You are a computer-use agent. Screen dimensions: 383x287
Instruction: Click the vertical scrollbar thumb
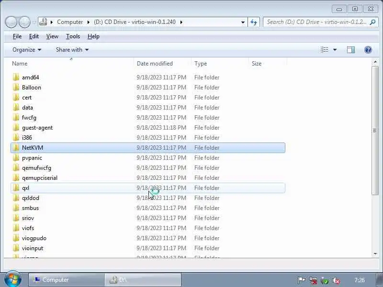pyautogui.click(x=375, y=131)
